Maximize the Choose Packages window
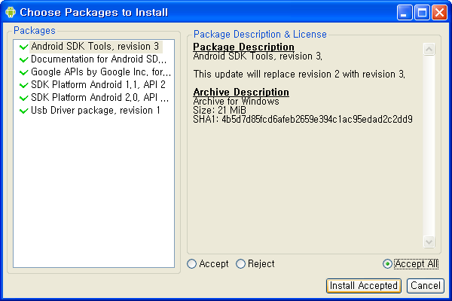Image resolution: width=452 pixels, height=301 pixels. pyautogui.click(x=422, y=13)
